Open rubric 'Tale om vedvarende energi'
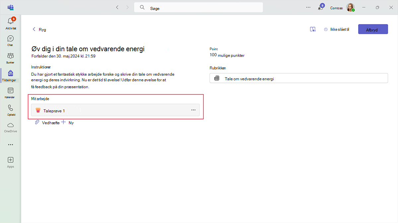398x223 pixels. [x=298, y=78]
